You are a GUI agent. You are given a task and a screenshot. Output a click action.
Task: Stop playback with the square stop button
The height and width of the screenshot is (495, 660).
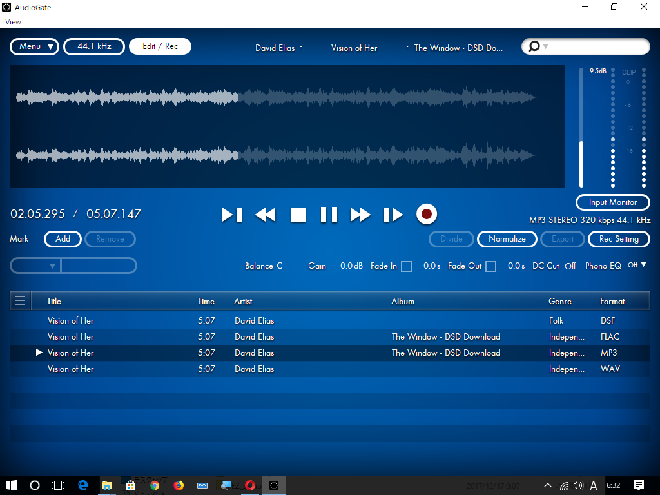tap(298, 215)
